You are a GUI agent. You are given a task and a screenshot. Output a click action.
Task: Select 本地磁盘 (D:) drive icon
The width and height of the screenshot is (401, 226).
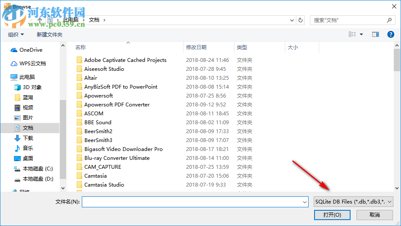(17, 179)
